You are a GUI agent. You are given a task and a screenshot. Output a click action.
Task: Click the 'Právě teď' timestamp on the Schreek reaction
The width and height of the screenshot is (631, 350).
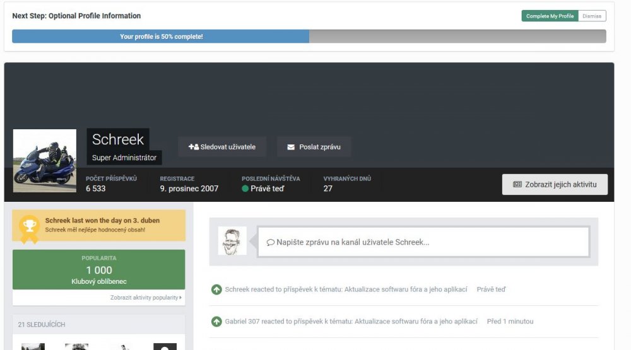[492, 289]
